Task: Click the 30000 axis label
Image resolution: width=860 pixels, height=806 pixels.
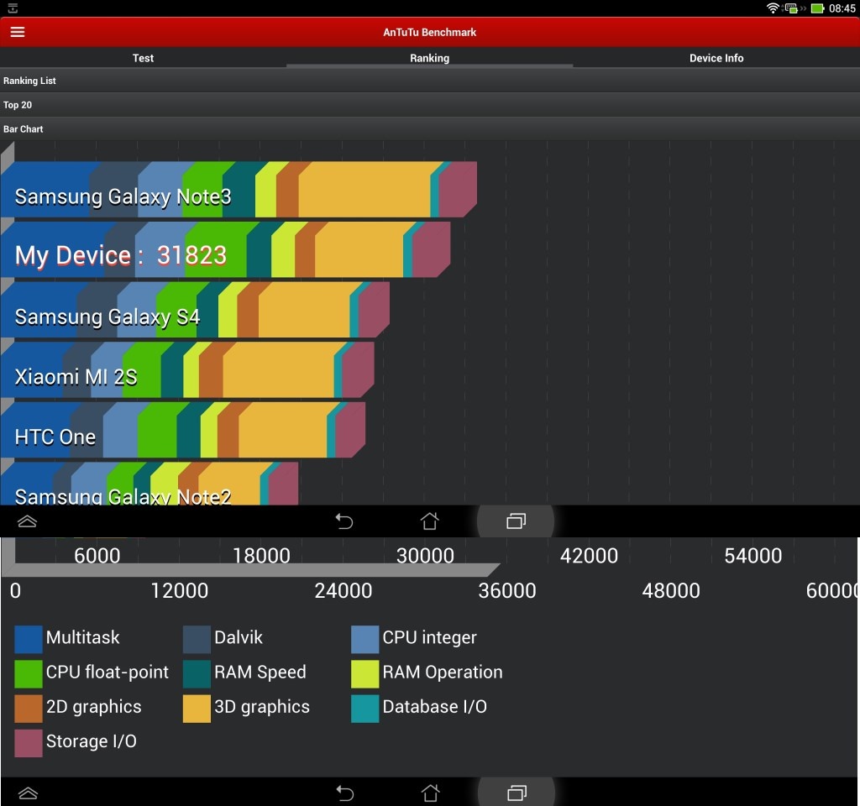Action: pyautogui.click(x=425, y=556)
